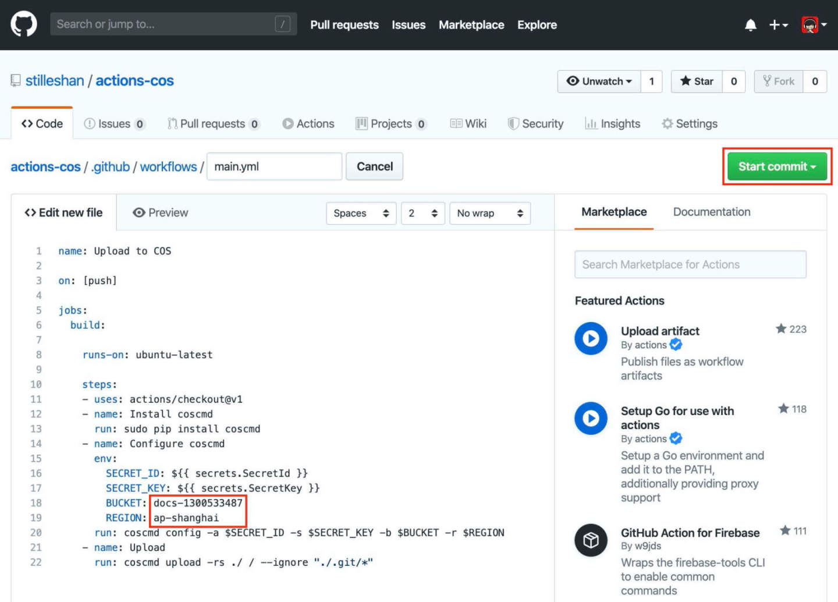The width and height of the screenshot is (838, 602).
Task: Expand the Unwatch dropdown
Action: tap(599, 82)
